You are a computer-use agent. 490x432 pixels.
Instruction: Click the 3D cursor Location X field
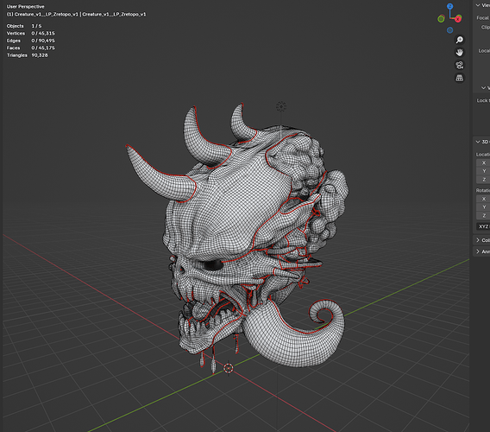point(483,162)
